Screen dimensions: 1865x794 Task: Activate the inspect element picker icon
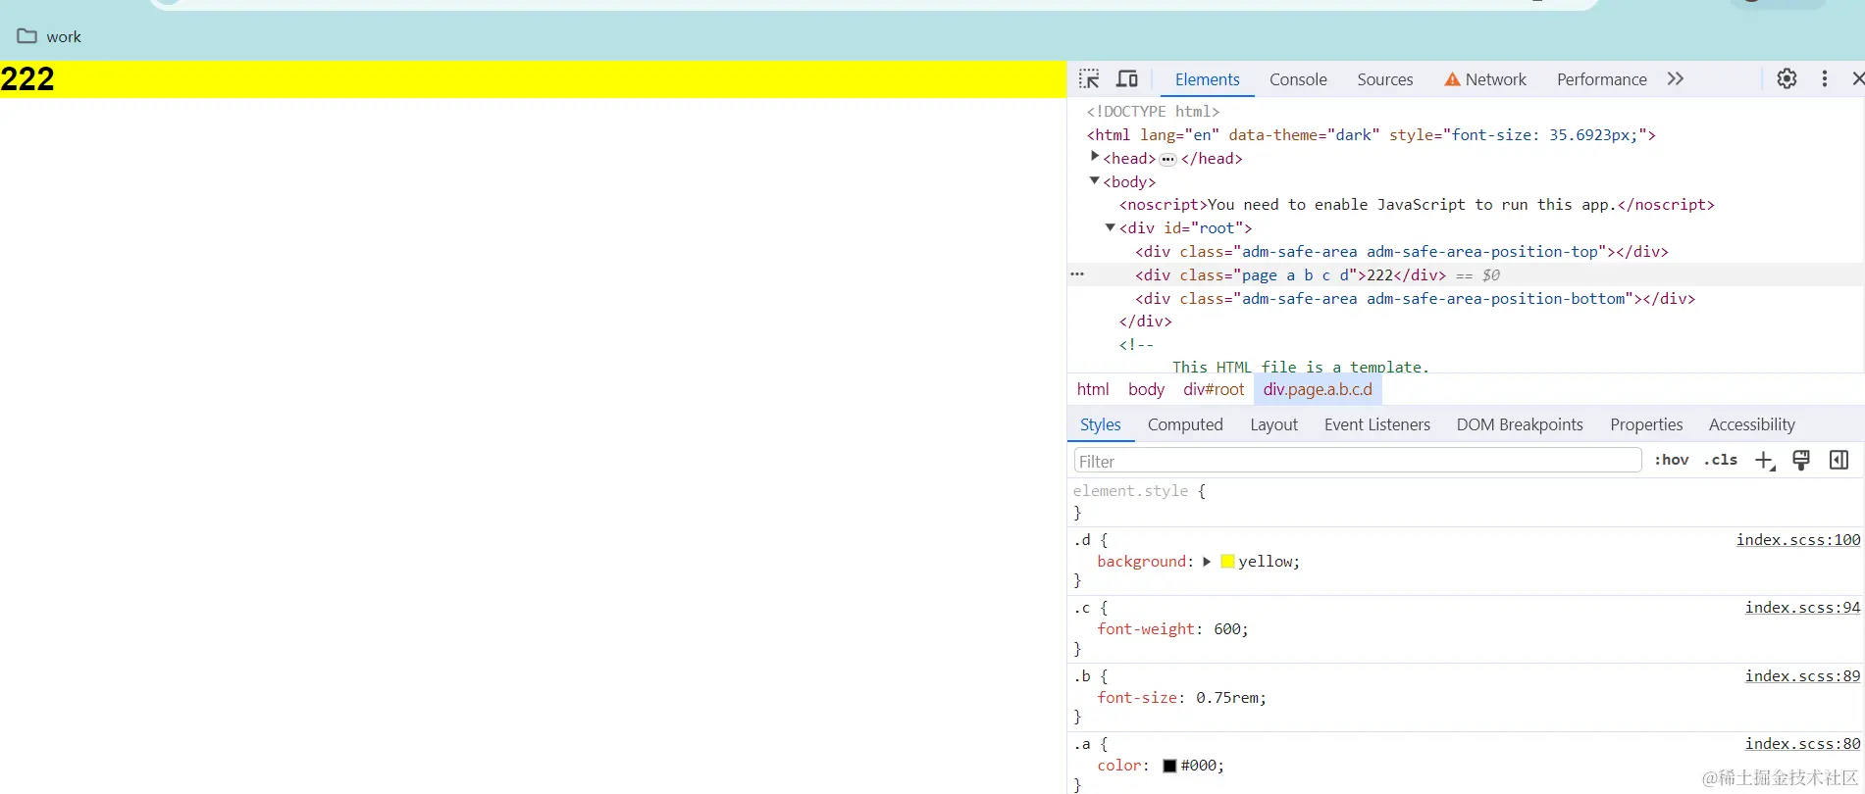(1089, 79)
